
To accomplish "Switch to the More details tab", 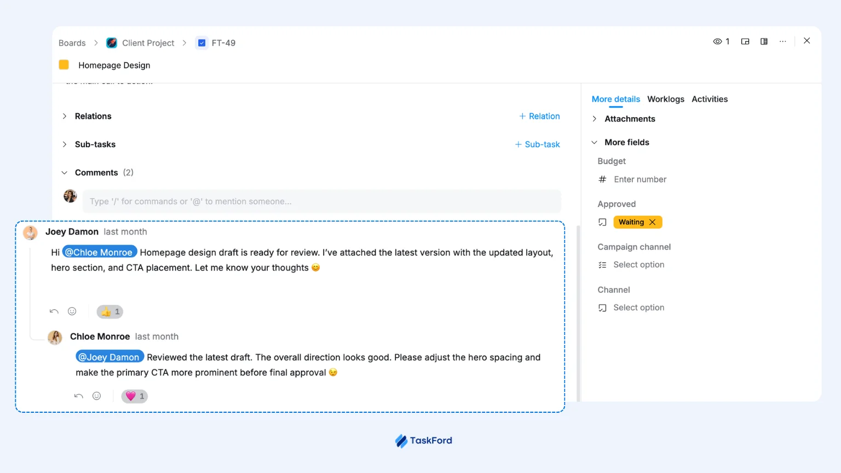I will [616, 99].
